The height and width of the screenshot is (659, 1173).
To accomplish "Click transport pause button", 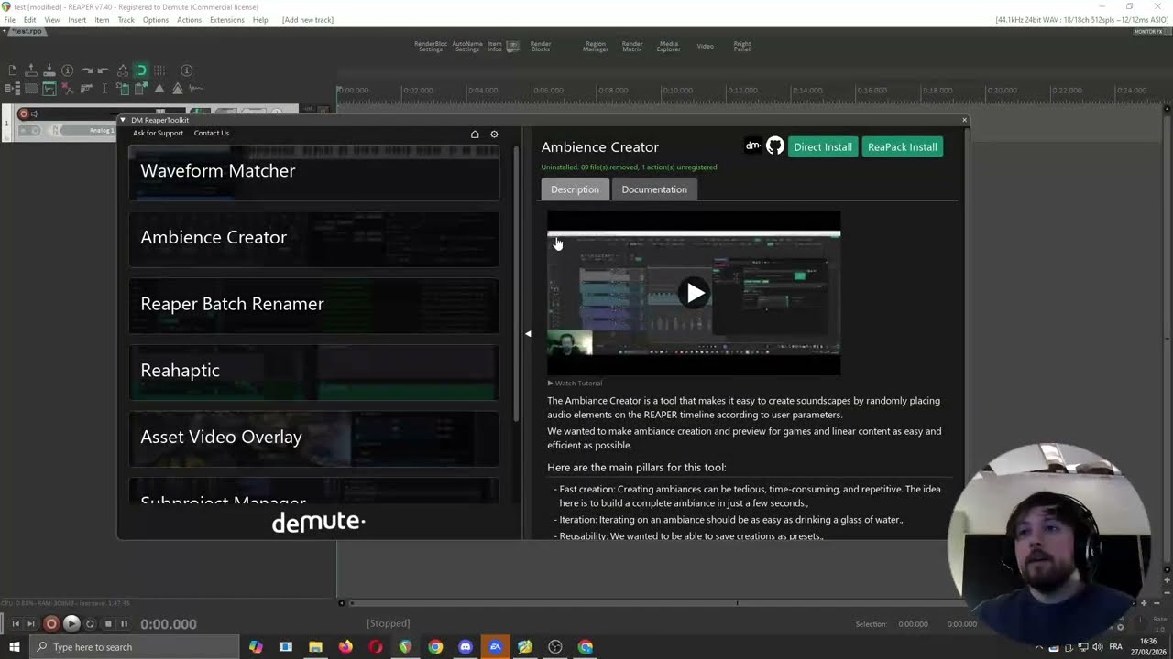I will pos(124,624).
